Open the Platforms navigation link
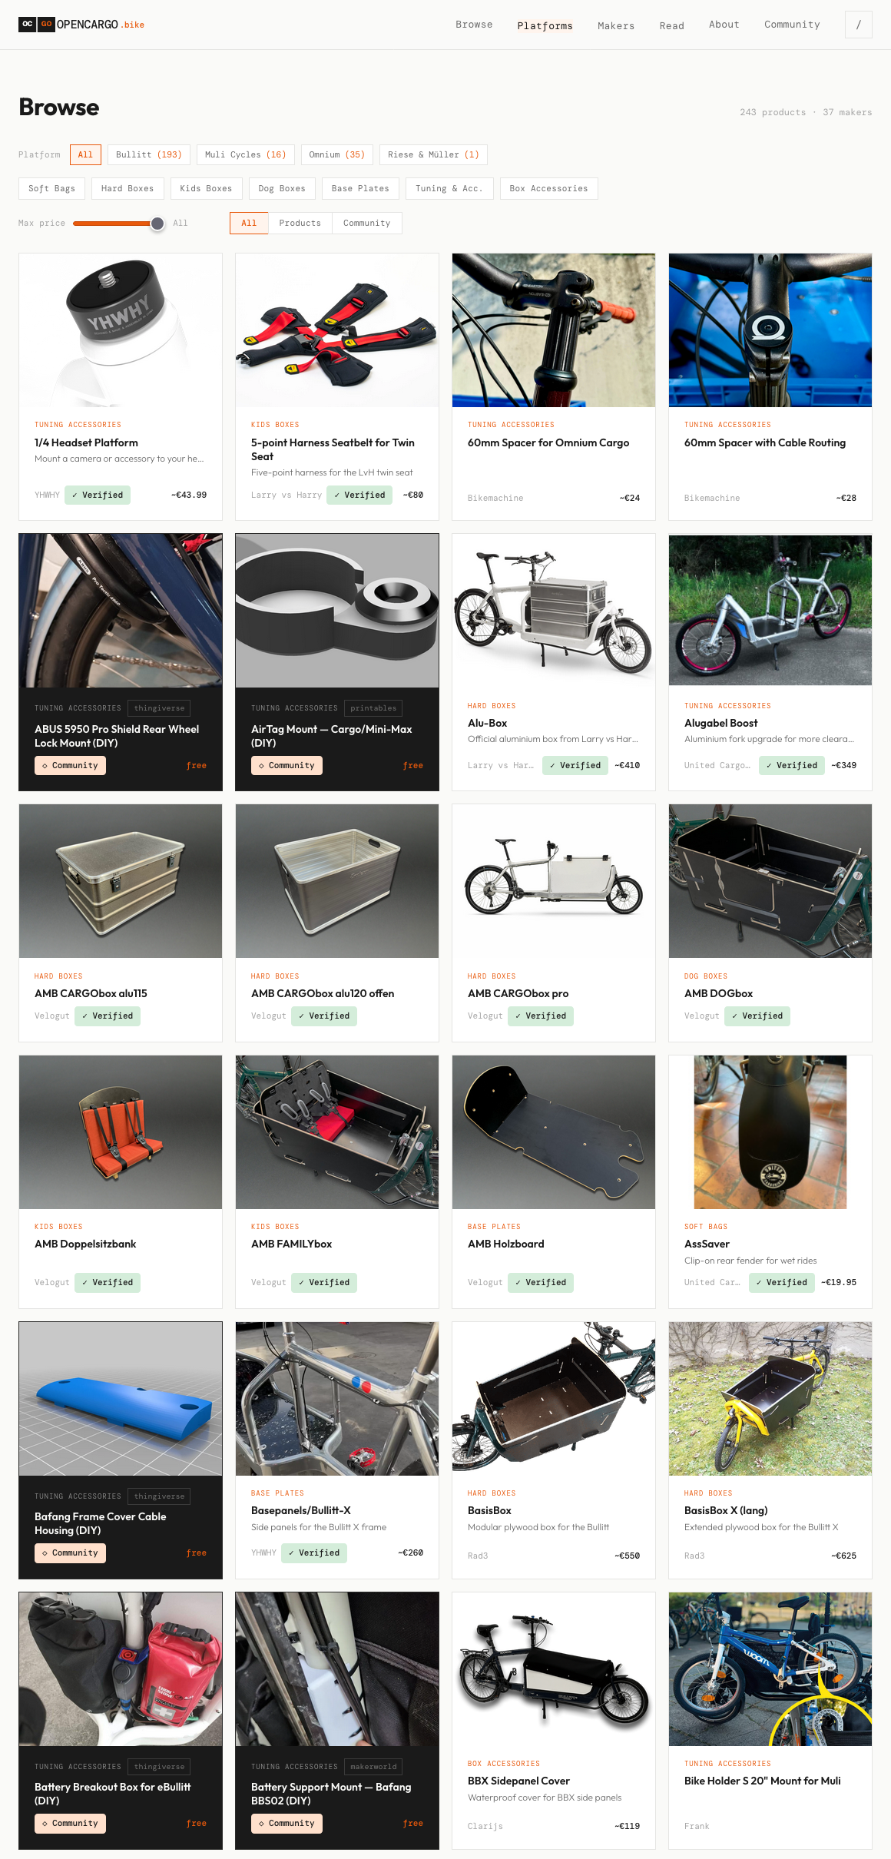891x1859 pixels. [545, 25]
